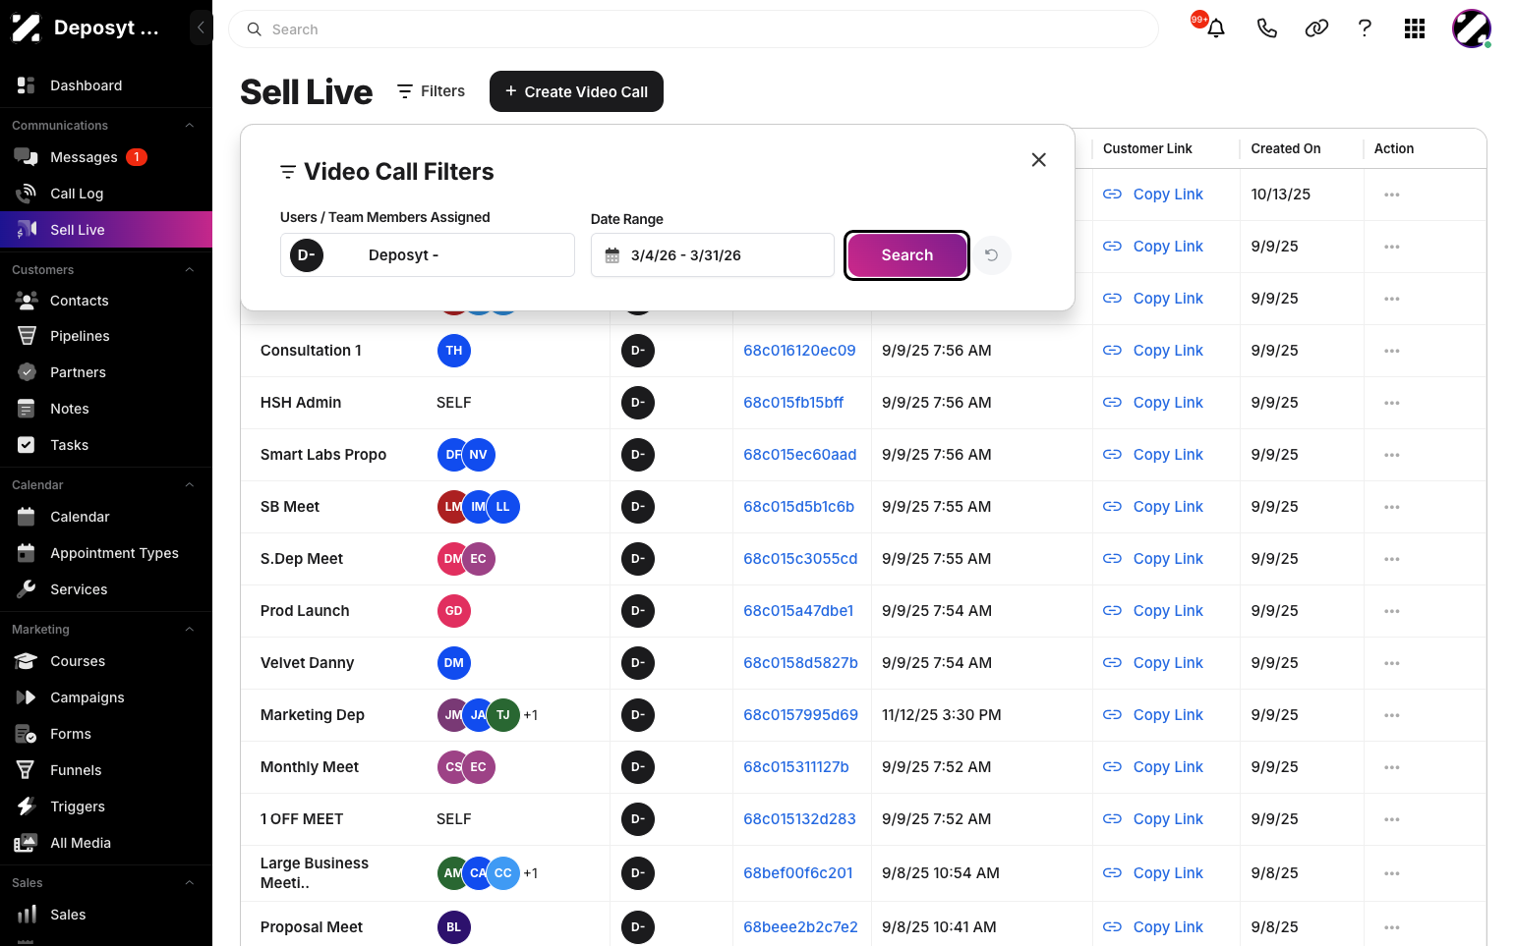This screenshot has height=946, width=1515.
Task: Open the link chain icon in header
Action: point(1316,28)
